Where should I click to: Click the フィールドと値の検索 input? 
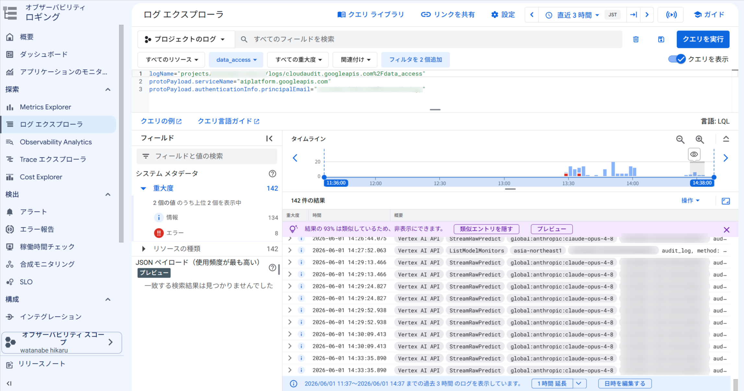pyautogui.click(x=207, y=156)
